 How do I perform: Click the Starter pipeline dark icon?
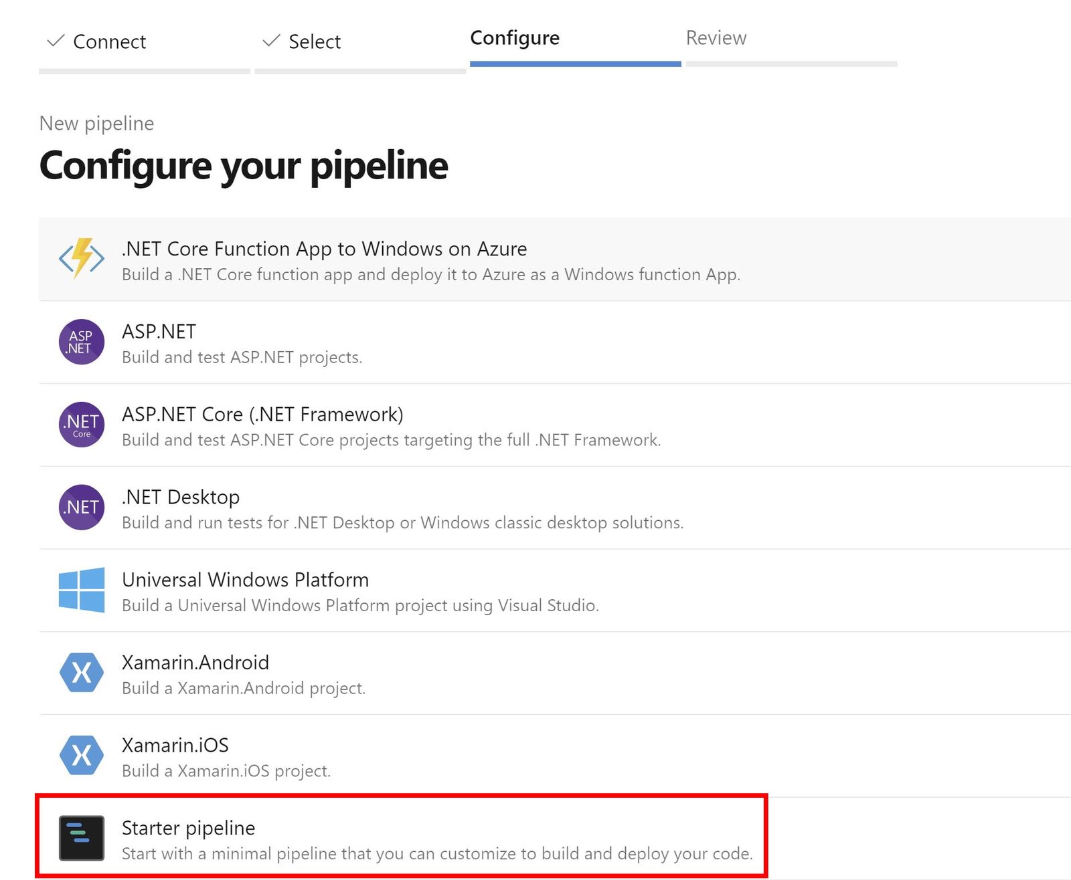click(x=82, y=838)
